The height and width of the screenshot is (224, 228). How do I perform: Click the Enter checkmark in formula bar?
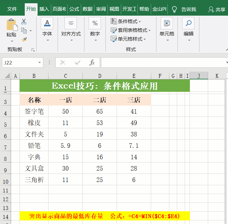[78, 63]
